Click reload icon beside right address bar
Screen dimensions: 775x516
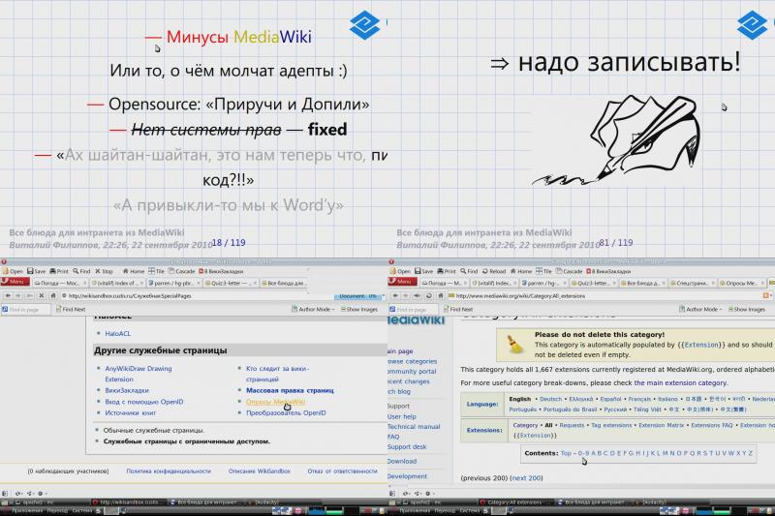pos(428,296)
